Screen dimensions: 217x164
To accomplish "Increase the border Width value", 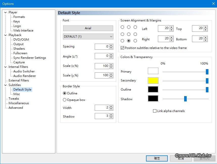I will [111, 106].
